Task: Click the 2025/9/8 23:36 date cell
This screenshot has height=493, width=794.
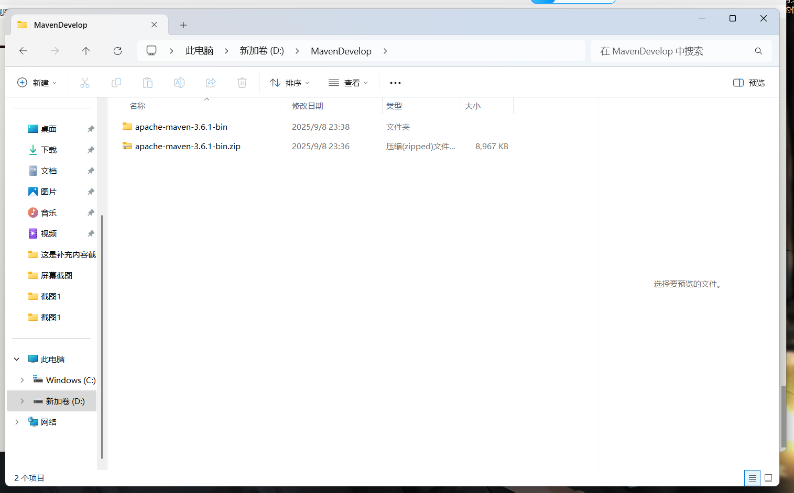Action: [x=321, y=146]
